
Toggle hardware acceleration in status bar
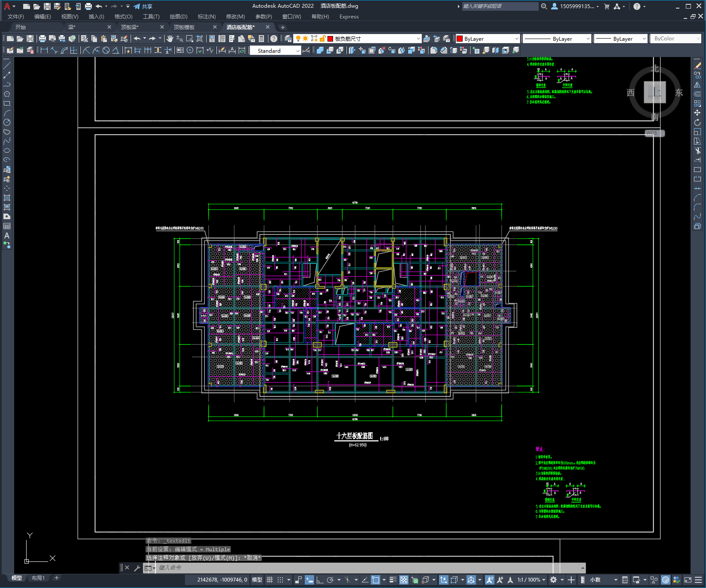pyautogui.click(x=666, y=580)
